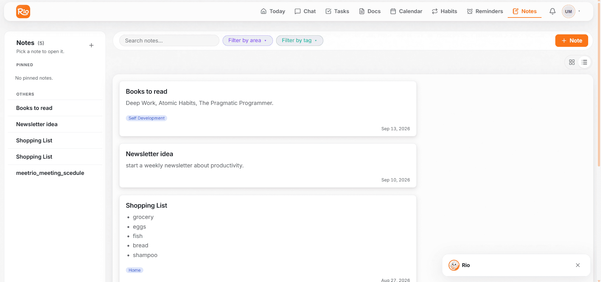
Task: Click the page vertical scrollbar
Action: (599, 84)
